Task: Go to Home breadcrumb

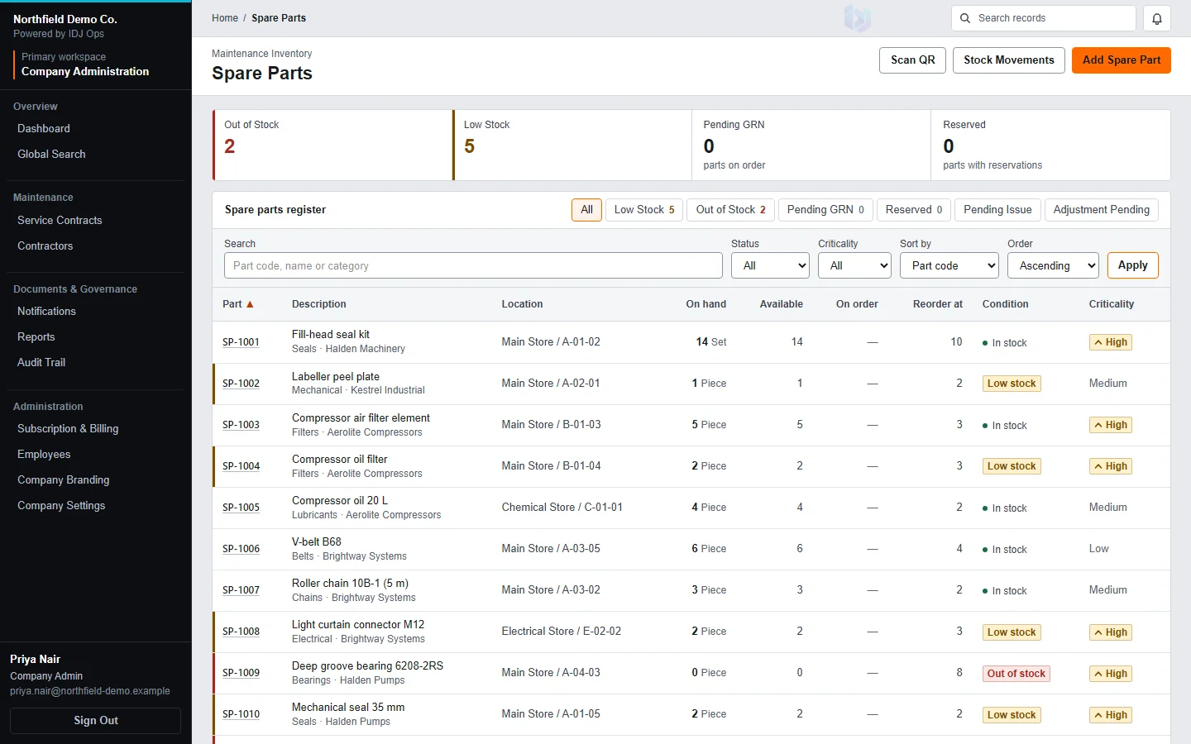Action: (x=225, y=18)
